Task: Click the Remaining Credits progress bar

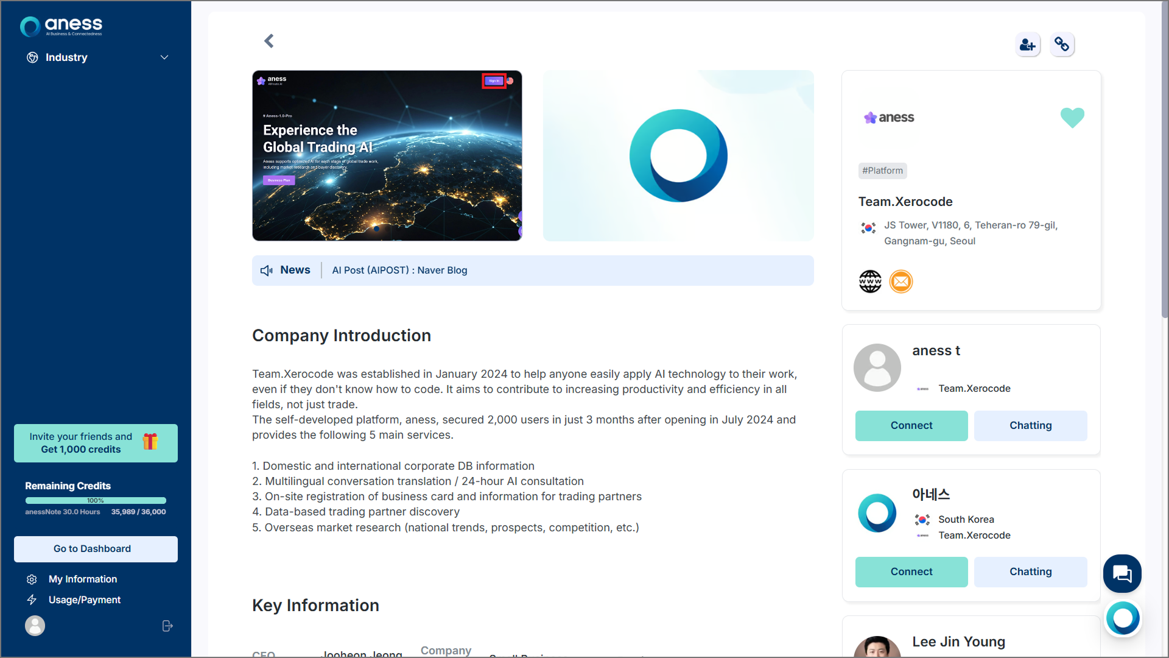Action: (x=96, y=500)
